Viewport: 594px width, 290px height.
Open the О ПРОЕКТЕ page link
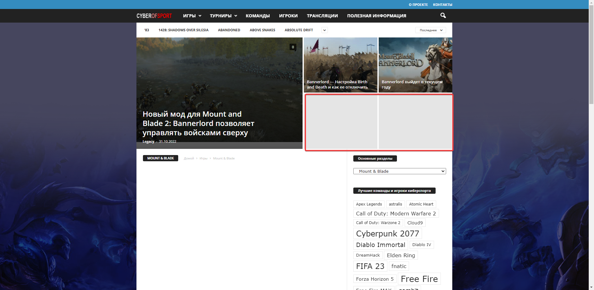[418, 4]
